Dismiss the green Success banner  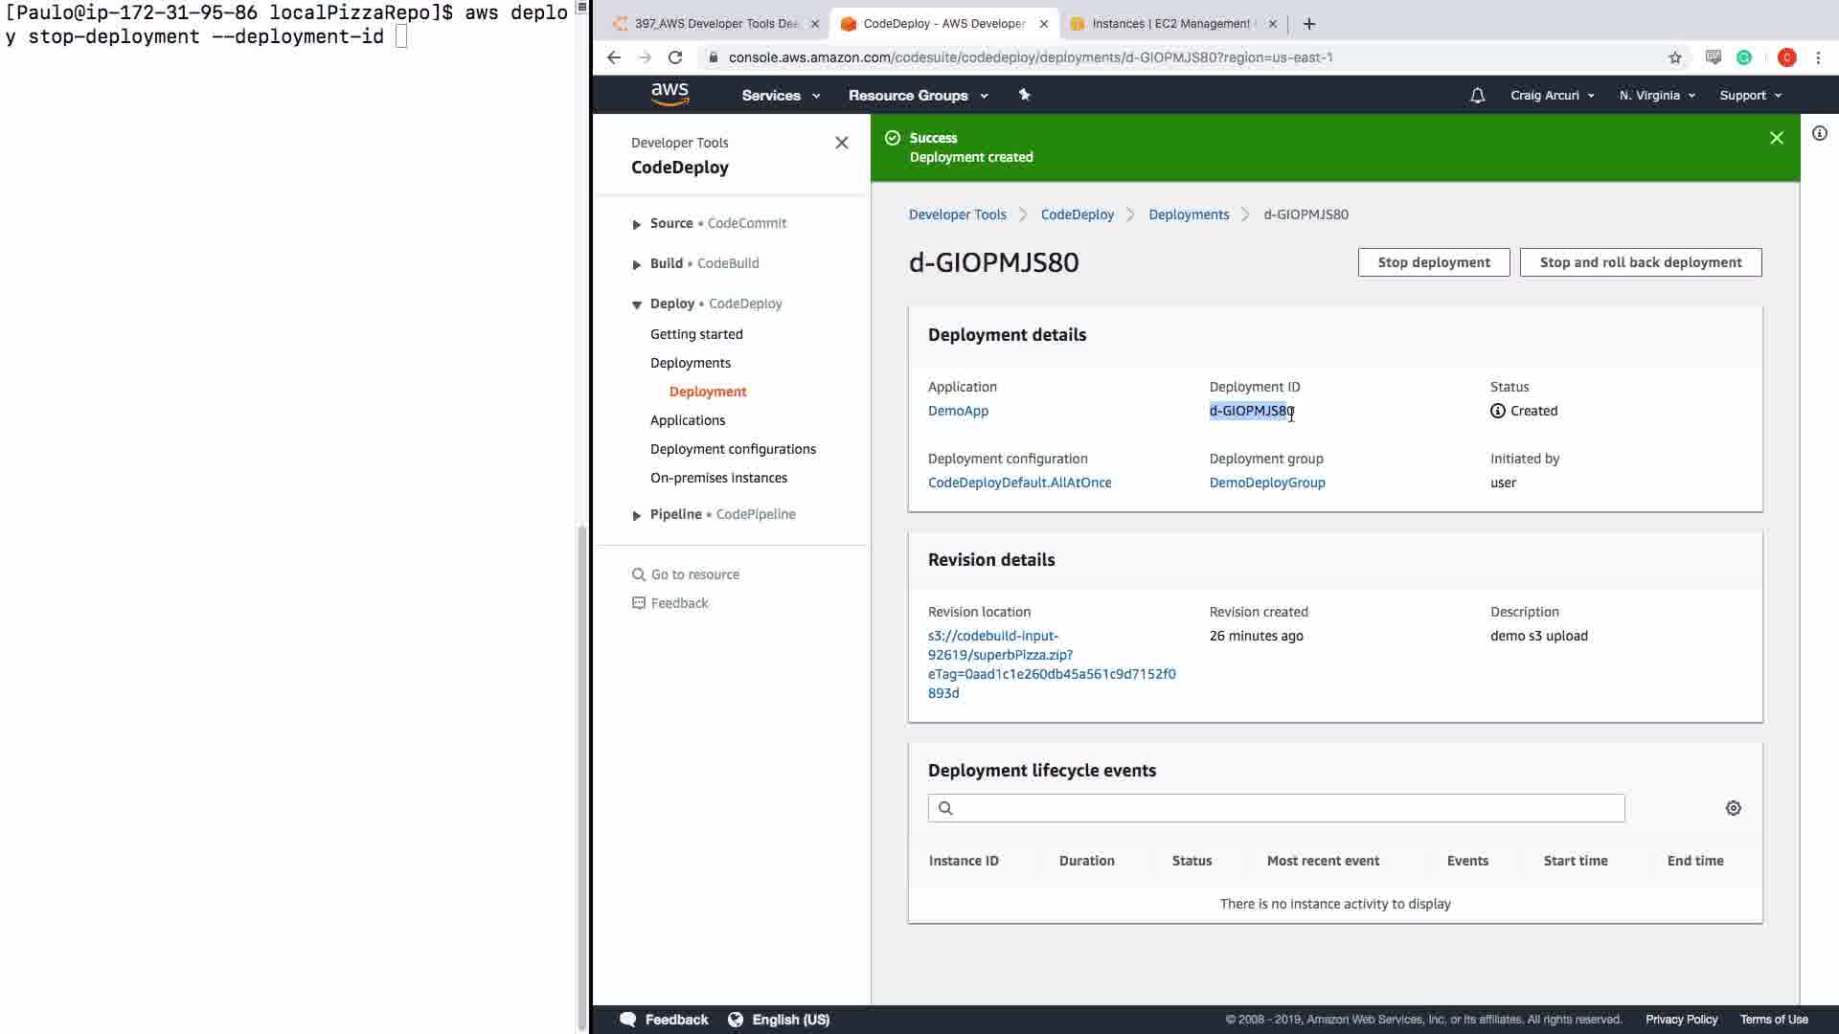point(1776,138)
